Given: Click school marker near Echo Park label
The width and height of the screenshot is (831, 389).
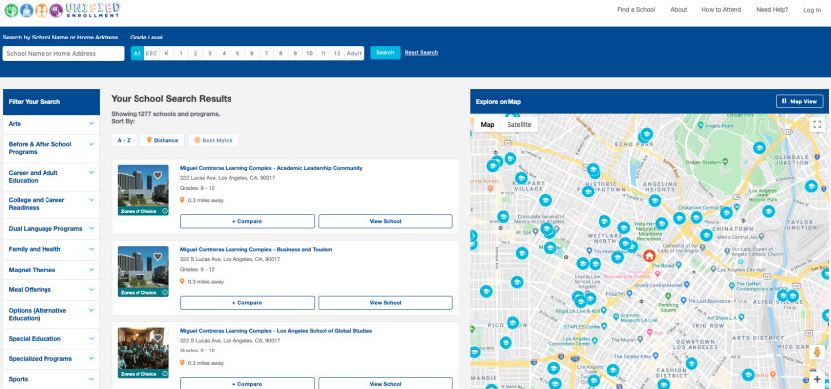Looking at the screenshot, I should tap(646, 134).
